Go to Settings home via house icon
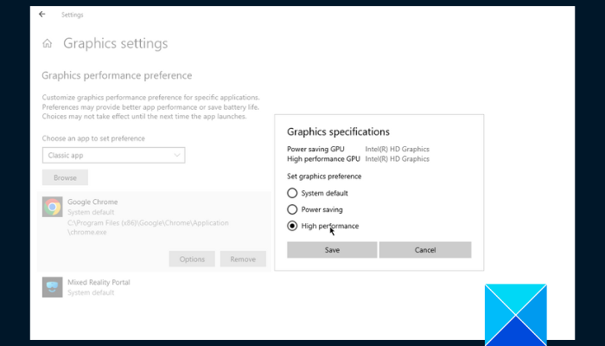This screenshot has height=346, width=605. pyautogui.click(x=47, y=43)
